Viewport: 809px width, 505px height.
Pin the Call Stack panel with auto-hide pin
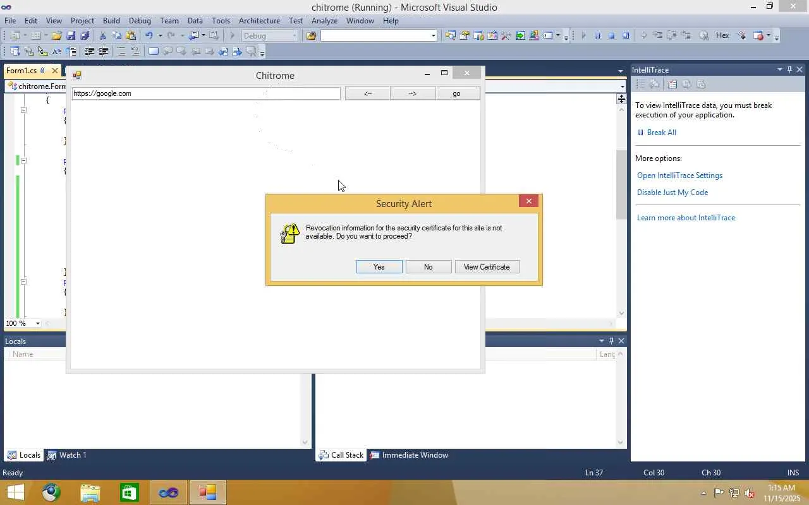(611, 340)
